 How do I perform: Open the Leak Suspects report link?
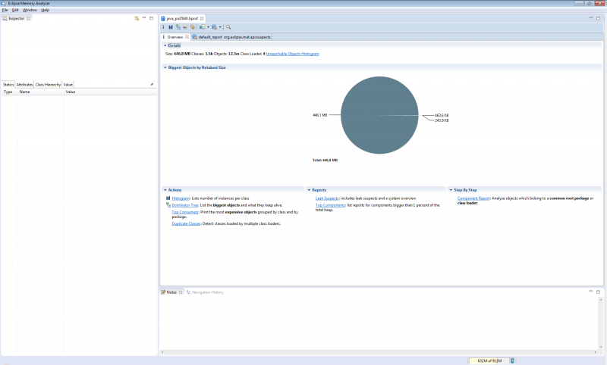[x=327, y=198]
